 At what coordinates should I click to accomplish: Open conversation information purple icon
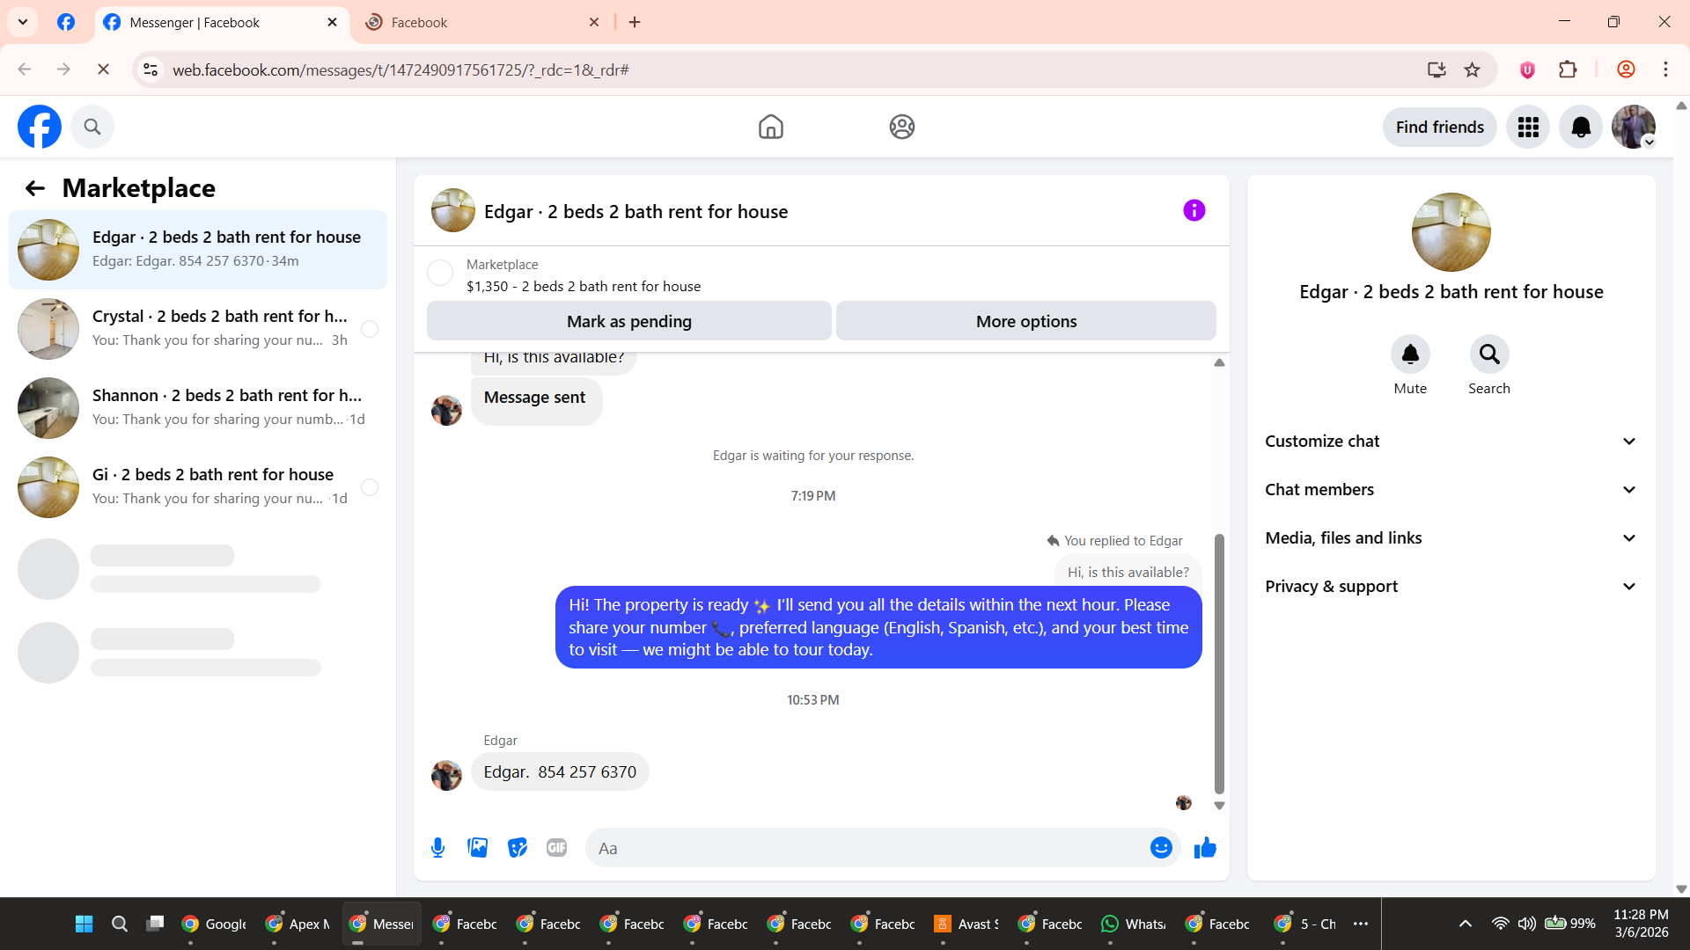point(1194,211)
